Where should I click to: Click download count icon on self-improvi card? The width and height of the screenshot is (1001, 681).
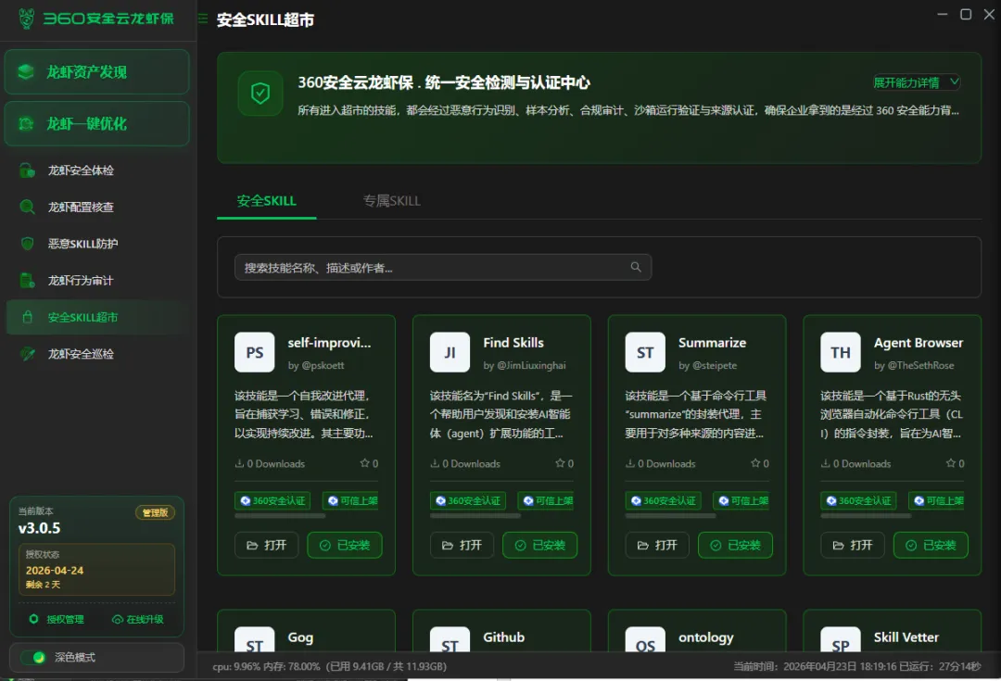click(x=239, y=463)
